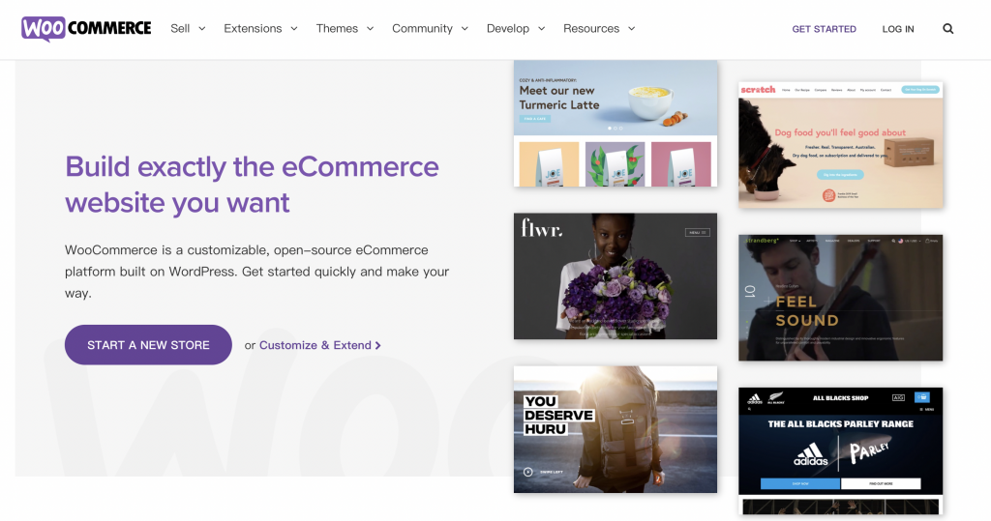Screen dimensions: 991x521
Task: Open the All Blacks Parley Range thumbnail
Action: (x=841, y=450)
